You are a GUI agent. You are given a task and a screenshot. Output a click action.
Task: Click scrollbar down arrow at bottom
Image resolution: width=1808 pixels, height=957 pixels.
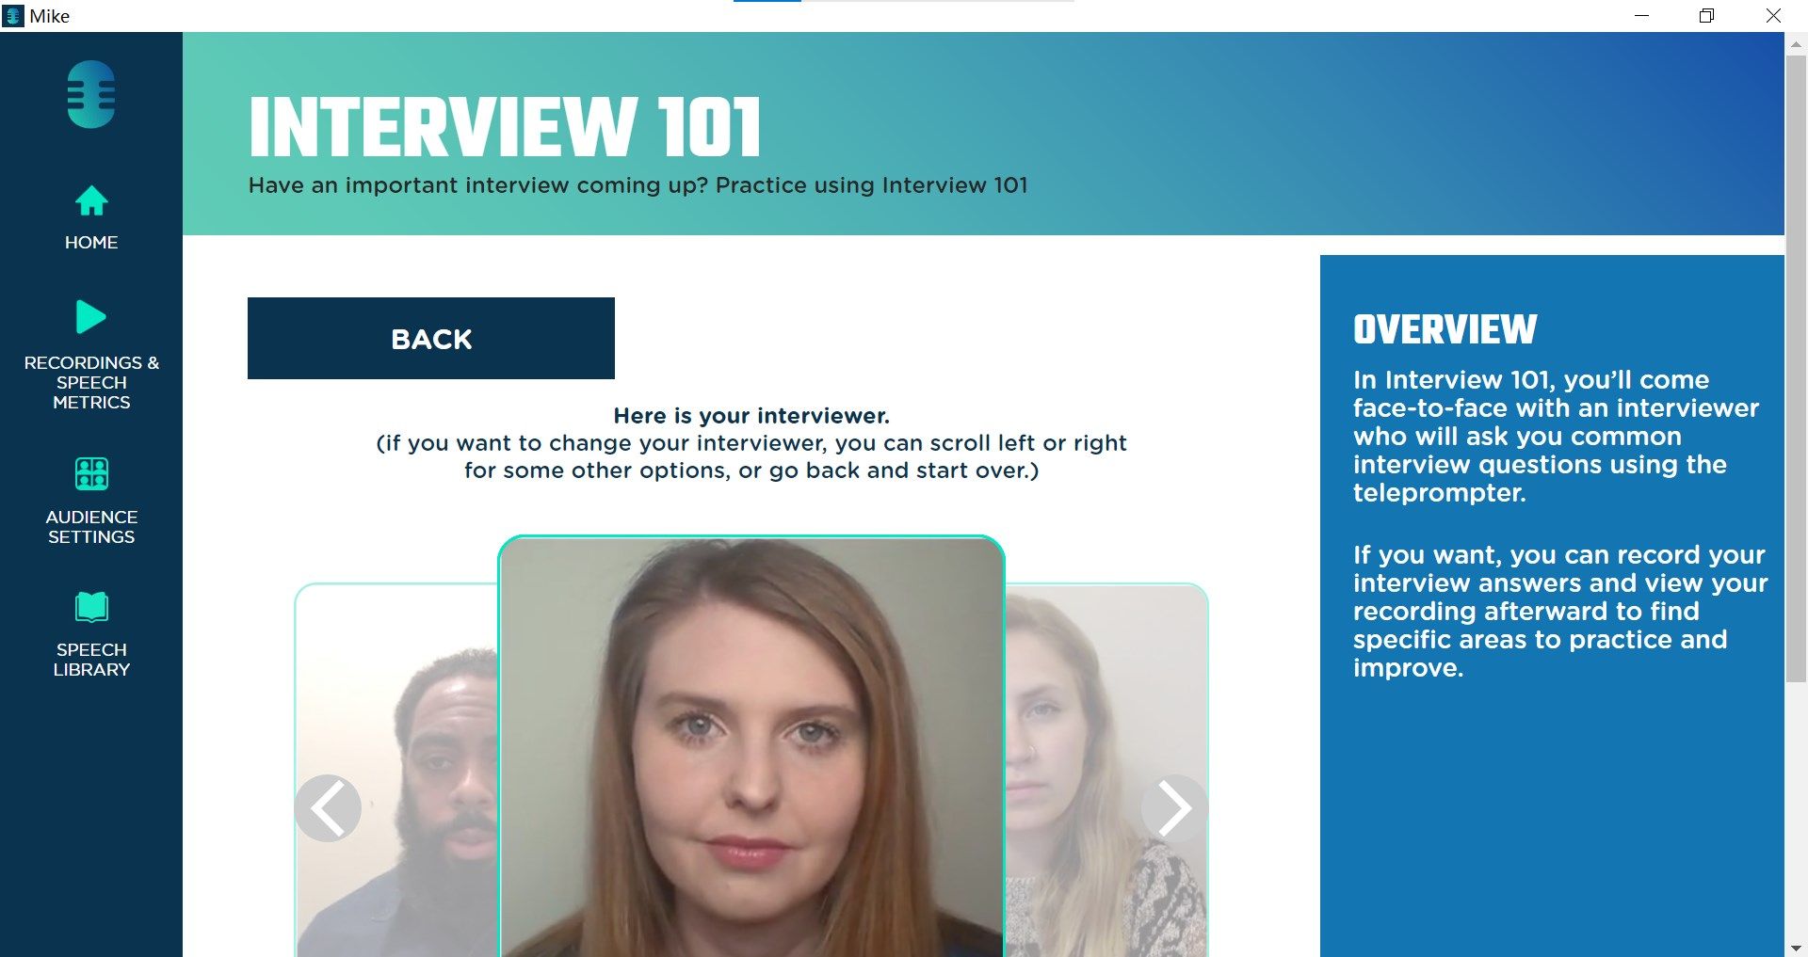1796,948
